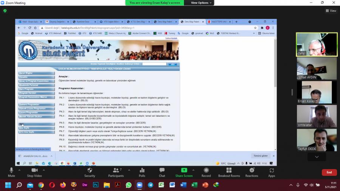The height and width of the screenshot is (191, 340).
Task: Open the Windows Start menu
Action: [x=8, y=185]
